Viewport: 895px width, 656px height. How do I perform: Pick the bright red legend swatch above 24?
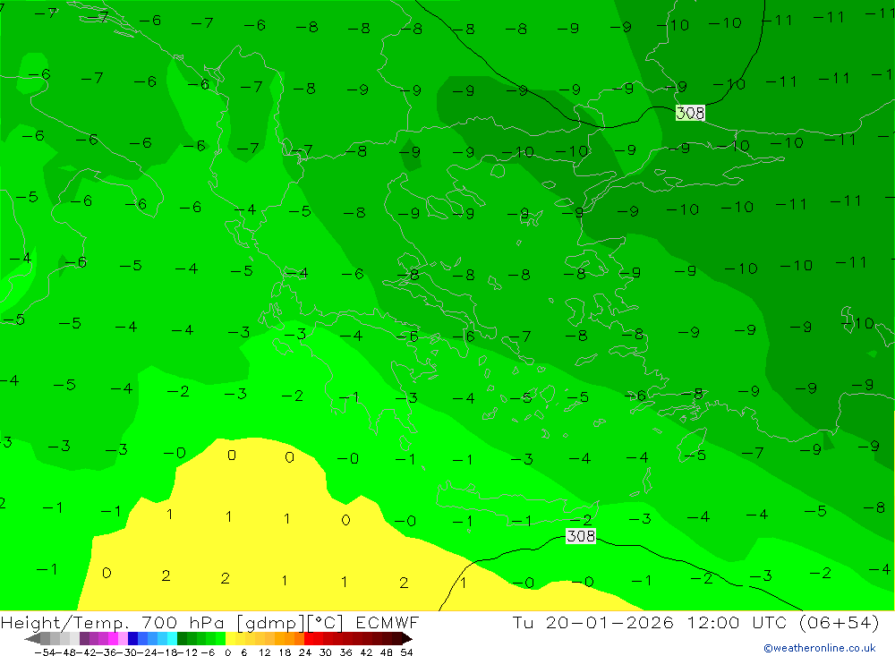309,639
